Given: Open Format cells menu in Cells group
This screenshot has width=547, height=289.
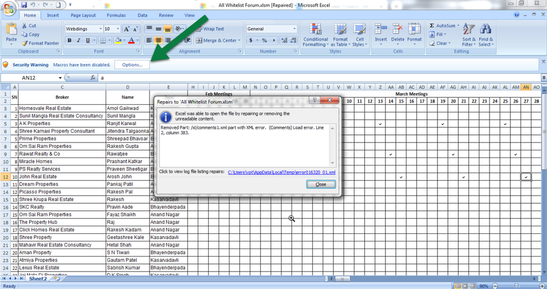Looking at the screenshot, I should point(414,35).
